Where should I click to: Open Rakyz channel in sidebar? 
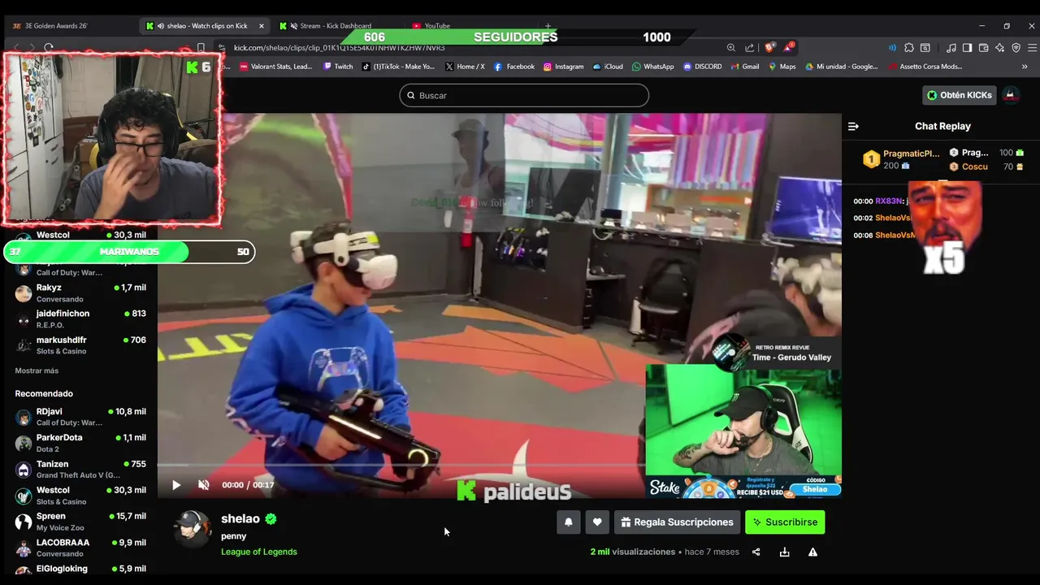[x=80, y=292]
